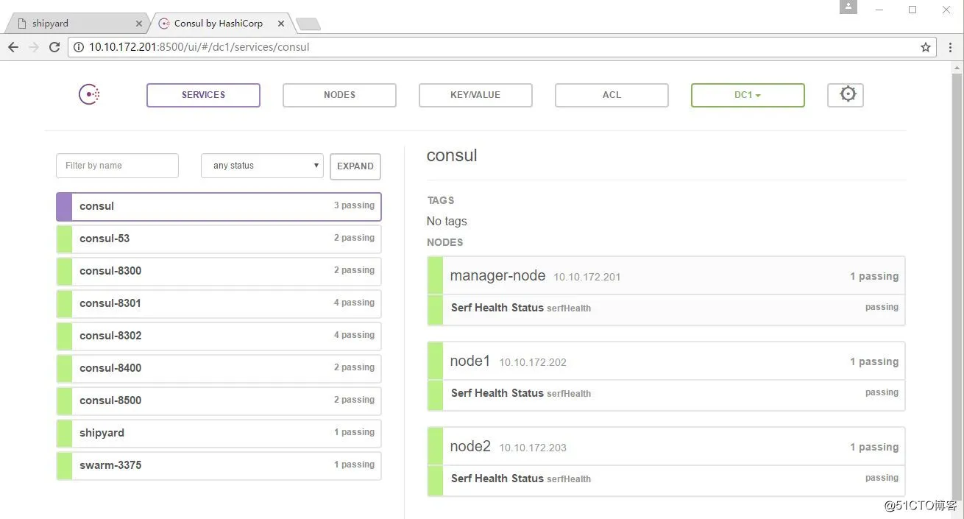Select the consul-8301 service
The width and height of the screenshot is (964, 519).
pyautogui.click(x=219, y=303)
